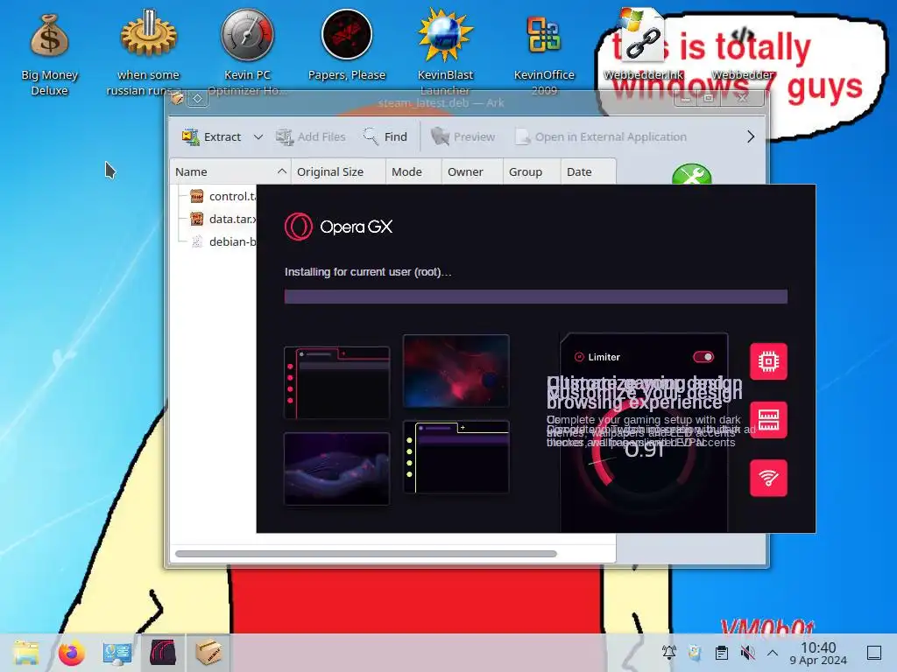
Task: Click the yellow-accent browser theme thumbnail
Action: pyautogui.click(x=456, y=457)
